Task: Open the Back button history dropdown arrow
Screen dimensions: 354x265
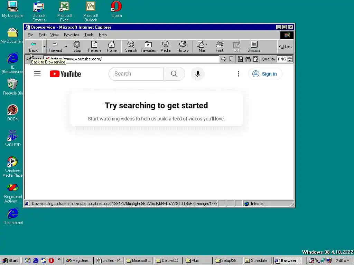Action: click(x=44, y=47)
